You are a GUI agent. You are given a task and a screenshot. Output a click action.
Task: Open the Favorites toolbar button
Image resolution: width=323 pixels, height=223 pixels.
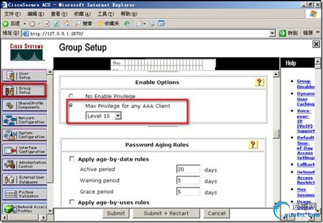[109, 24]
